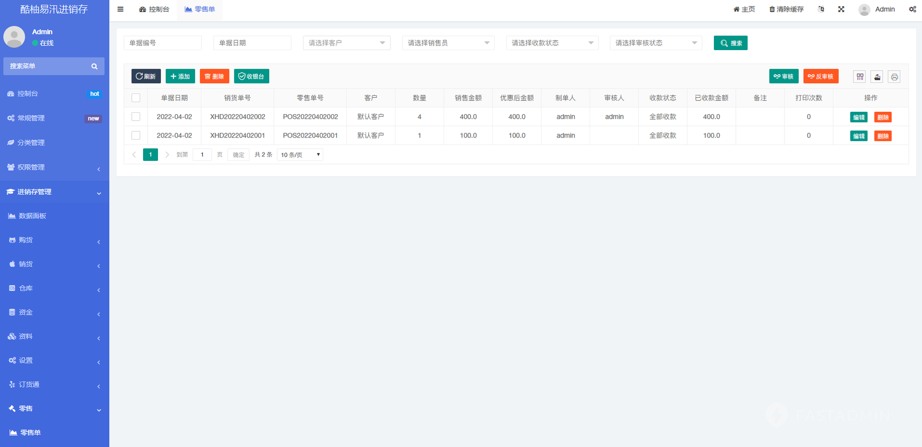Open the 请选择客户 customer dropdown

tap(346, 43)
